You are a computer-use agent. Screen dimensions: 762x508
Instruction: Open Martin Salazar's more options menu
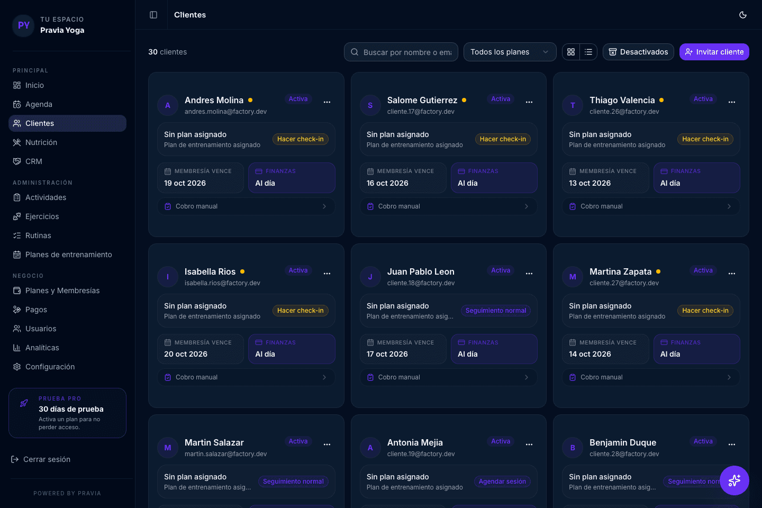(327, 444)
